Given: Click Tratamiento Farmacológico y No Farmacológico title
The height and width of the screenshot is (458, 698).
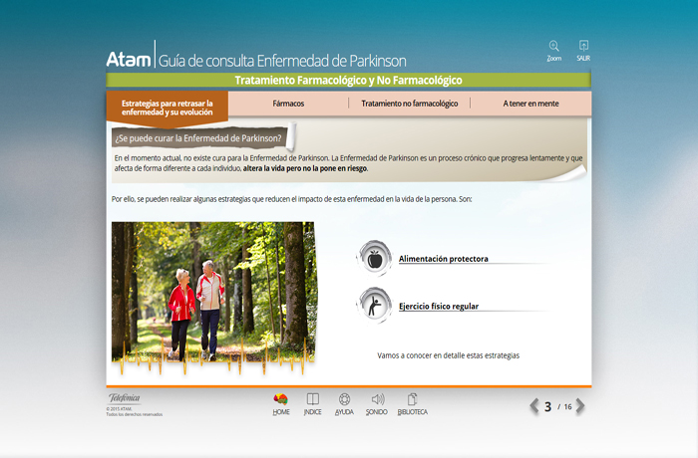Looking at the screenshot, I should click(349, 80).
